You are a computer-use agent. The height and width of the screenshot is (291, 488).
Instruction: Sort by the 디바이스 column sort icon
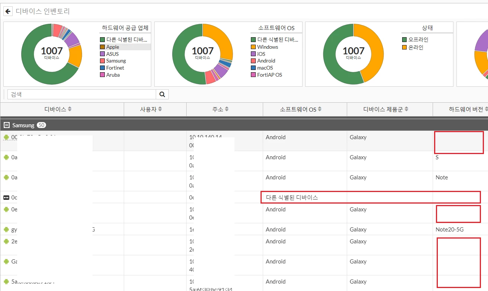(x=70, y=109)
